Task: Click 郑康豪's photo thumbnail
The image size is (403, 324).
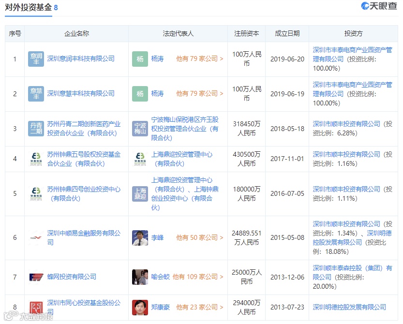Action: tap(140, 307)
